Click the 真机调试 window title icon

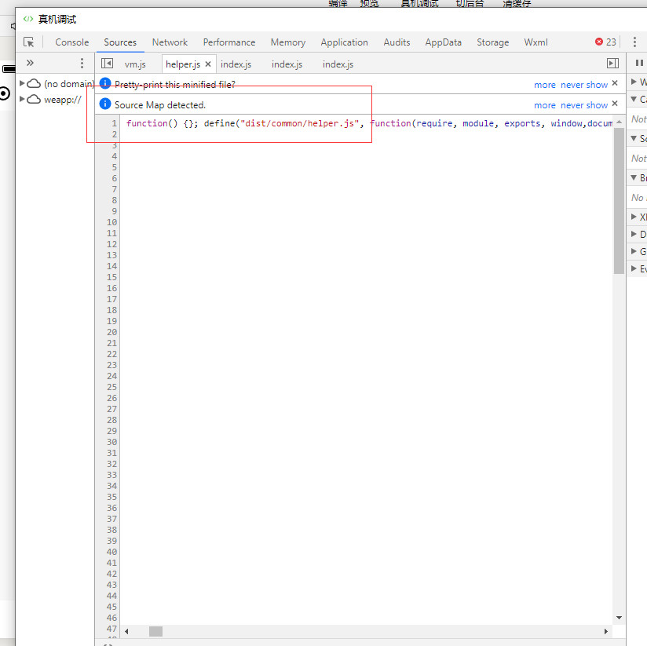point(28,19)
